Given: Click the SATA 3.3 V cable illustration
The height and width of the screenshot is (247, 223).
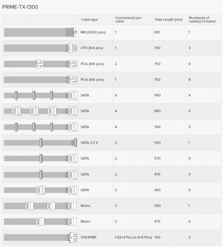Looking at the screenshot, I should tap(40, 143).
